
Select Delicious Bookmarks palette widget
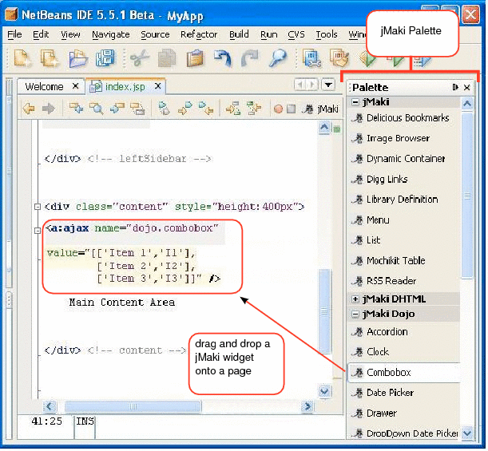[x=403, y=118]
